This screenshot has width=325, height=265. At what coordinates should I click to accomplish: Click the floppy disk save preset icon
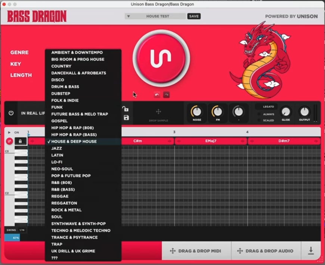pyautogui.click(x=126, y=118)
